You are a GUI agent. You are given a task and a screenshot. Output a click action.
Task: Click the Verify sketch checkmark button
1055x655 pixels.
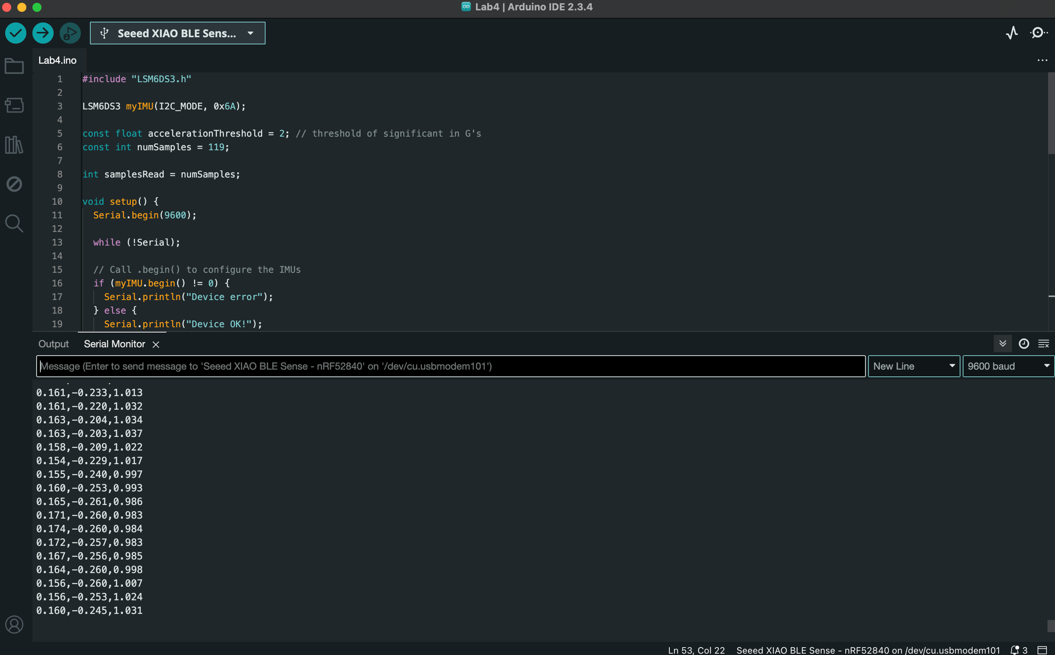click(16, 33)
